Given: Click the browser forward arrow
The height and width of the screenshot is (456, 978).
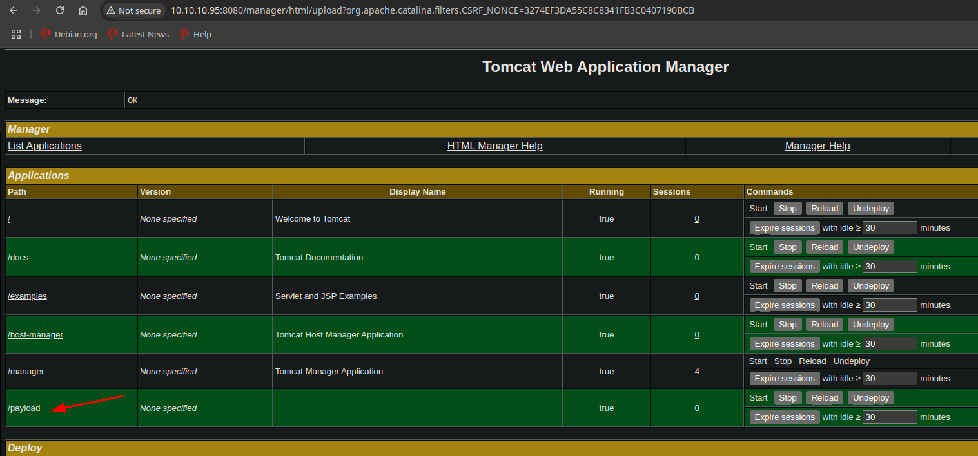Looking at the screenshot, I should (x=37, y=10).
